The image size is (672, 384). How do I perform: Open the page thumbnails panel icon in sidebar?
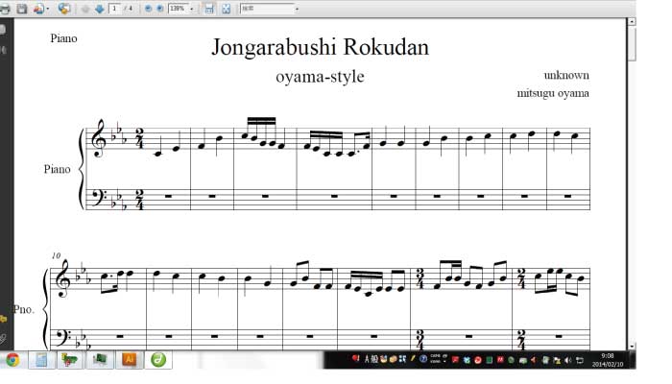pyautogui.click(x=3, y=29)
